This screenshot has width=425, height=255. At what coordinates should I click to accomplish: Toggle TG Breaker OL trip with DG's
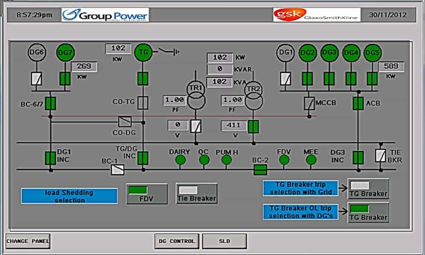pos(368,212)
